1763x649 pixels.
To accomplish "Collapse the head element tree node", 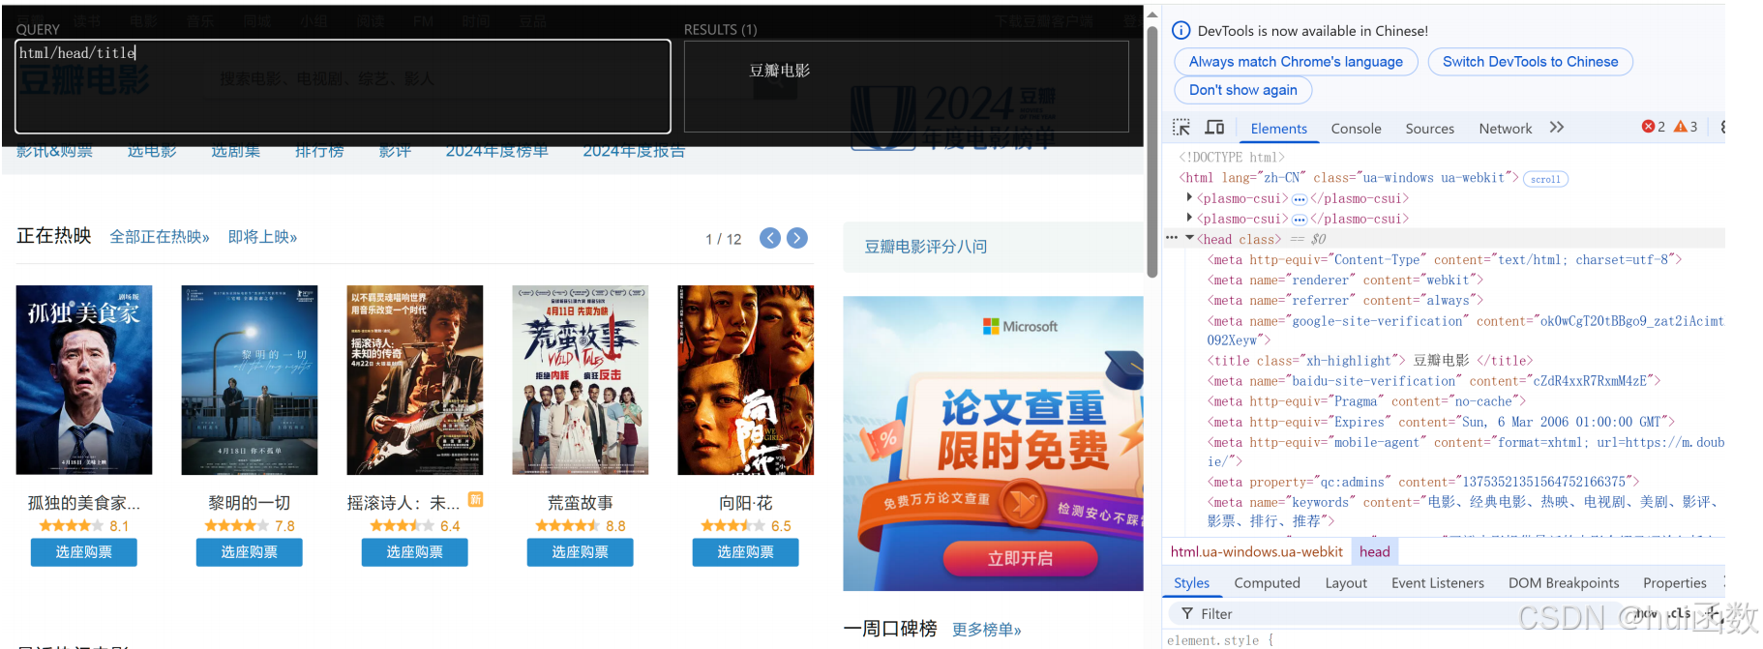I will click(1189, 238).
